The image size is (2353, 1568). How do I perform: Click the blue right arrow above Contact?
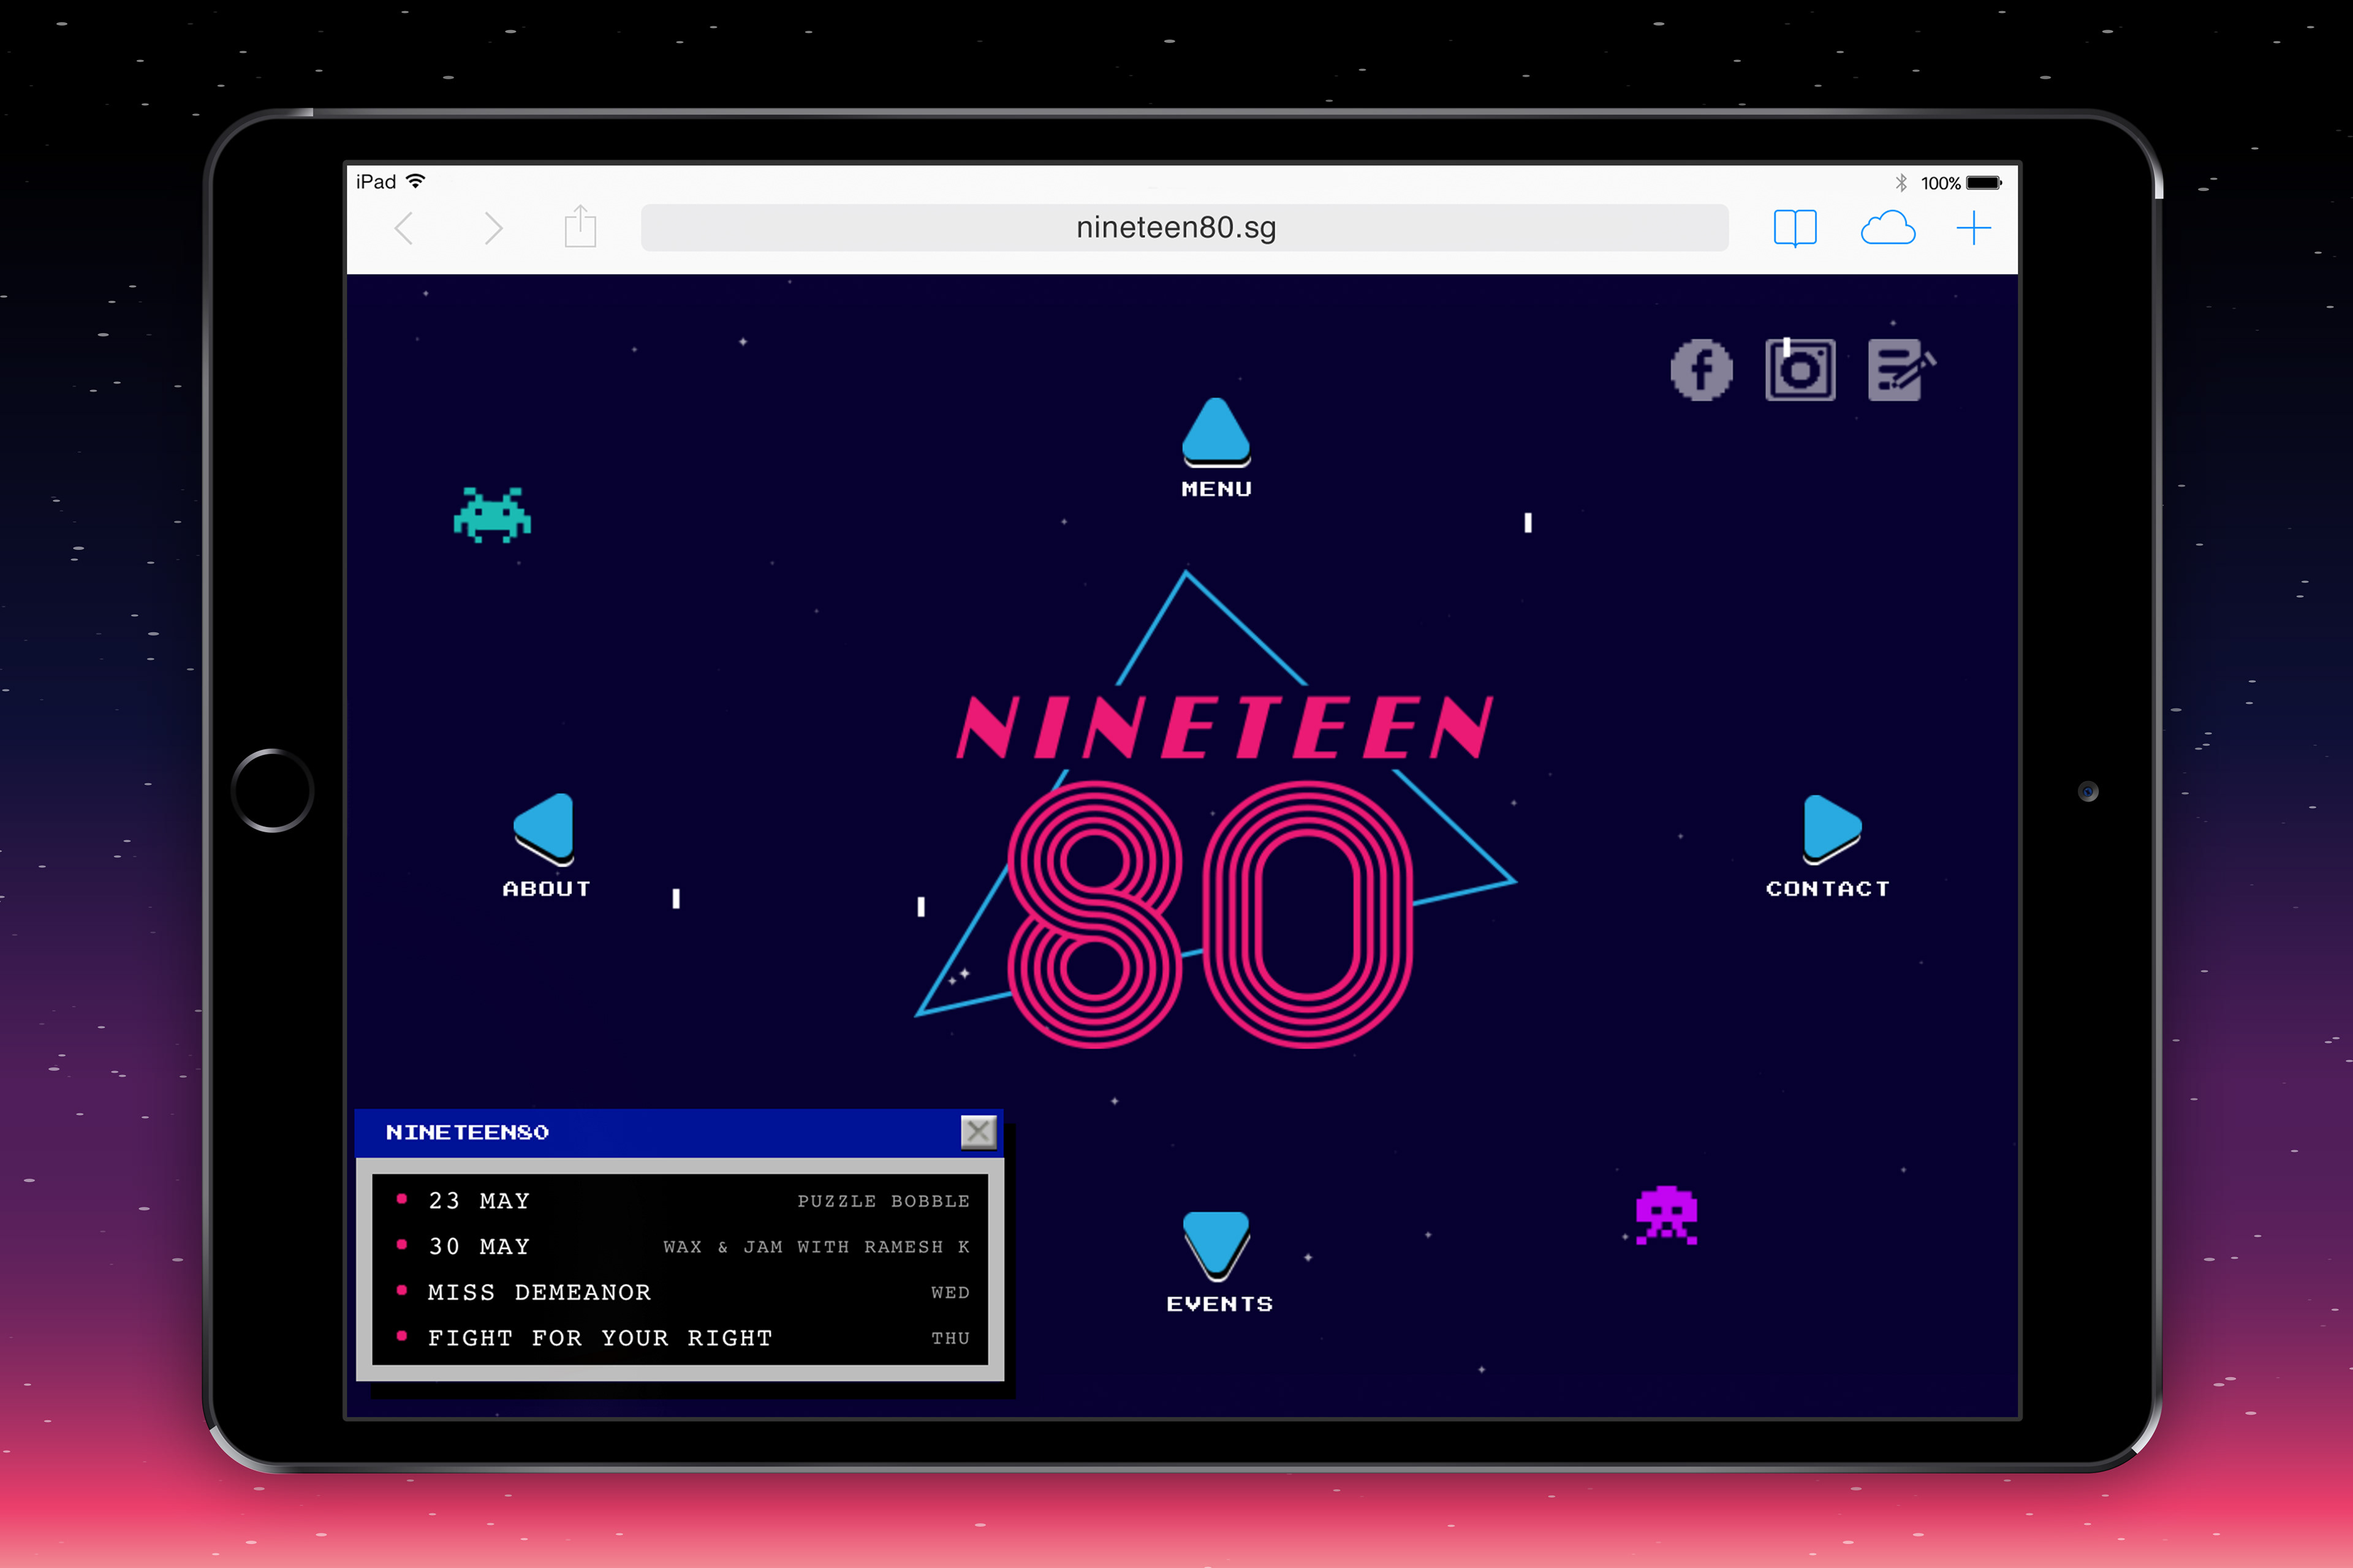(1831, 829)
